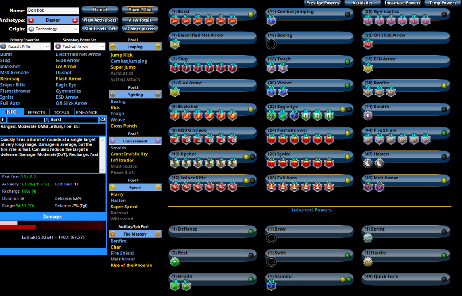Click the View Active Sets button
The image size is (462, 296).
tap(100, 20)
